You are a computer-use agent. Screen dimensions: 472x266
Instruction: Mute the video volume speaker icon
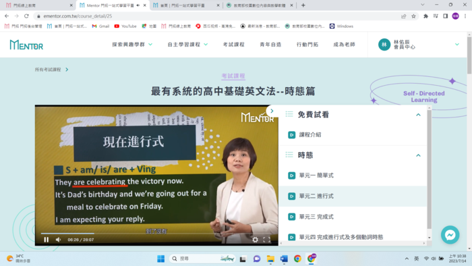click(x=58, y=240)
